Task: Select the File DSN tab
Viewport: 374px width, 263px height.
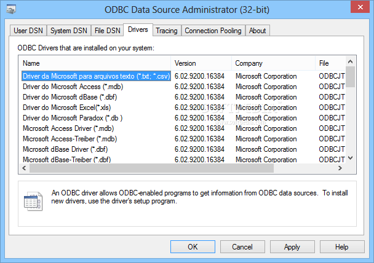Action: (x=107, y=31)
